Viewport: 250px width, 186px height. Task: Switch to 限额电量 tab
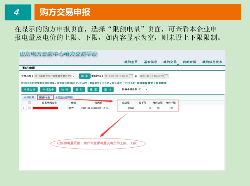tap(45, 97)
